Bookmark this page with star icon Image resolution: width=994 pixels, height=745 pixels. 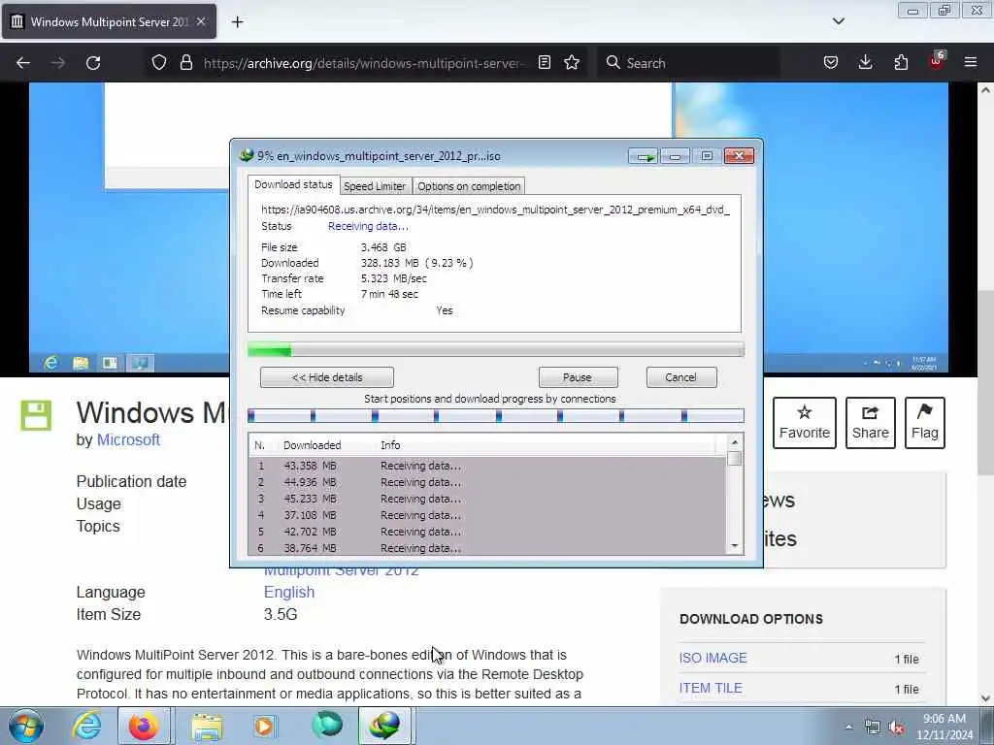tap(572, 62)
